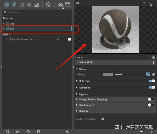Open the Settings gear icon
Viewport: 157px width, 134px height.
point(48,5)
